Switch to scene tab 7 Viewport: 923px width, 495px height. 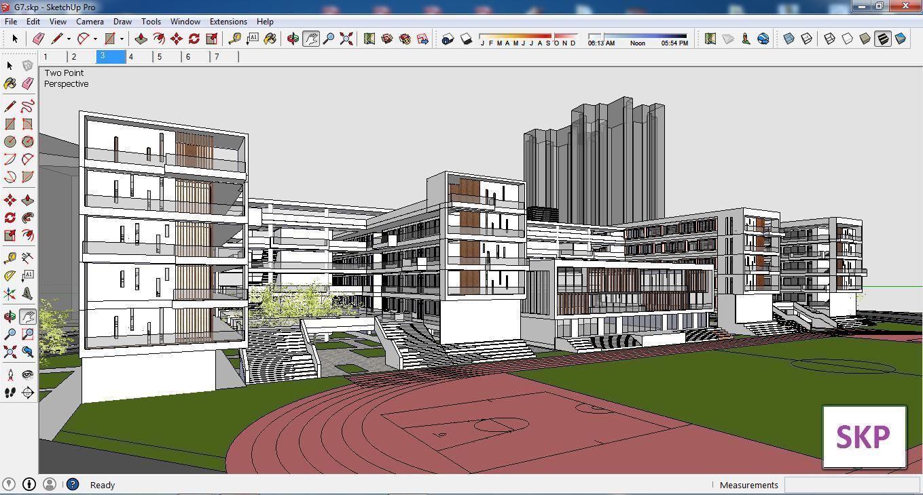pos(224,56)
